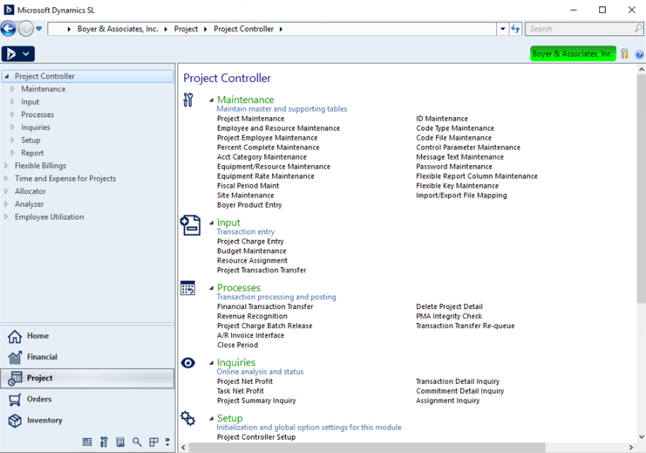Open the Project Net Profit inquiry

tap(245, 382)
